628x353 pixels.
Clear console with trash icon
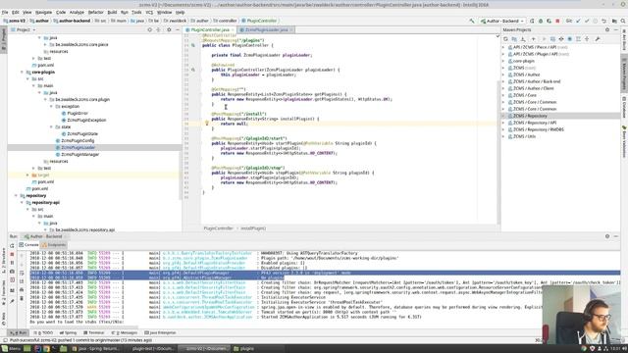22,298
